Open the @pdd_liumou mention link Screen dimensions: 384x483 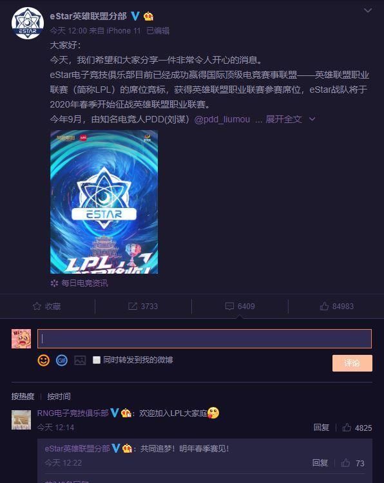click(222, 119)
